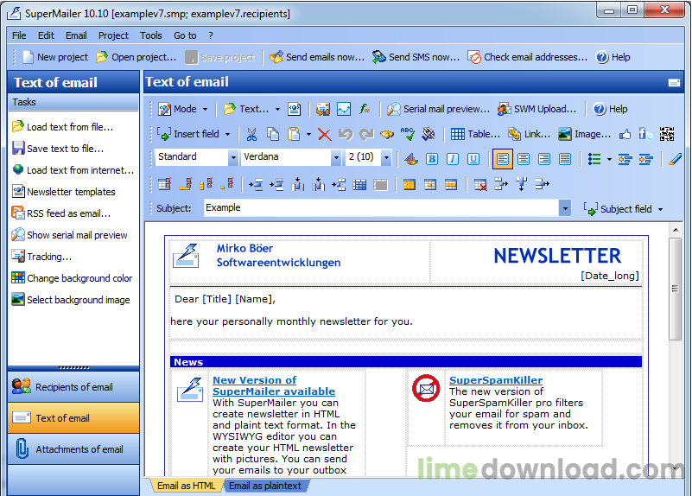Open the Edit menu
Viewport: 692px width, 496px height.
(46, 35)
